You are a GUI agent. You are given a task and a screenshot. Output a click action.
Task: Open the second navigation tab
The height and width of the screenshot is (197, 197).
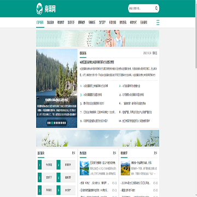50,22
